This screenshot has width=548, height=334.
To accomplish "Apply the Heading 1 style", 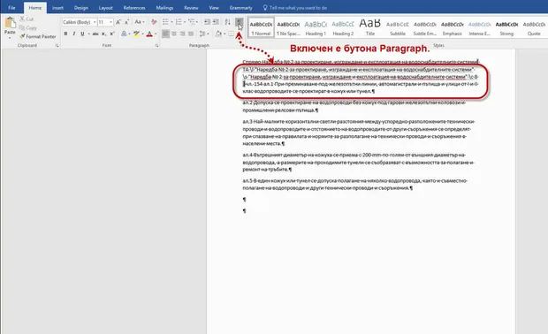I will tap(316, 27).
